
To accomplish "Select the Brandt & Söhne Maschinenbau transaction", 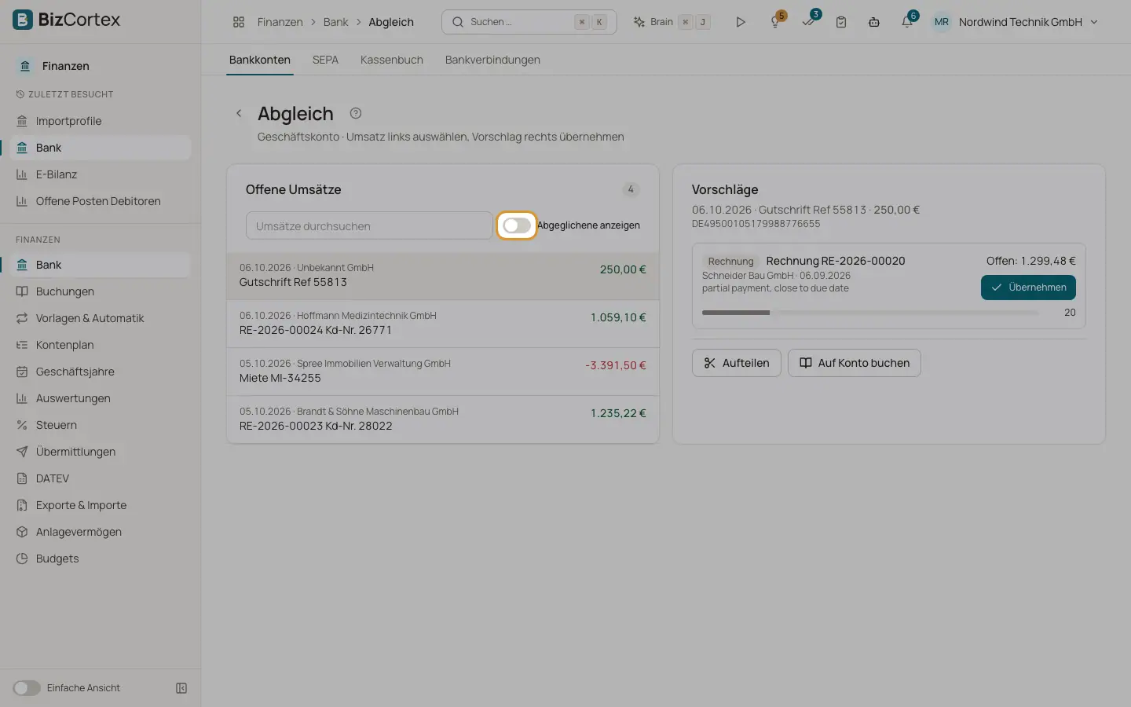I will click(x=443, y=419).
